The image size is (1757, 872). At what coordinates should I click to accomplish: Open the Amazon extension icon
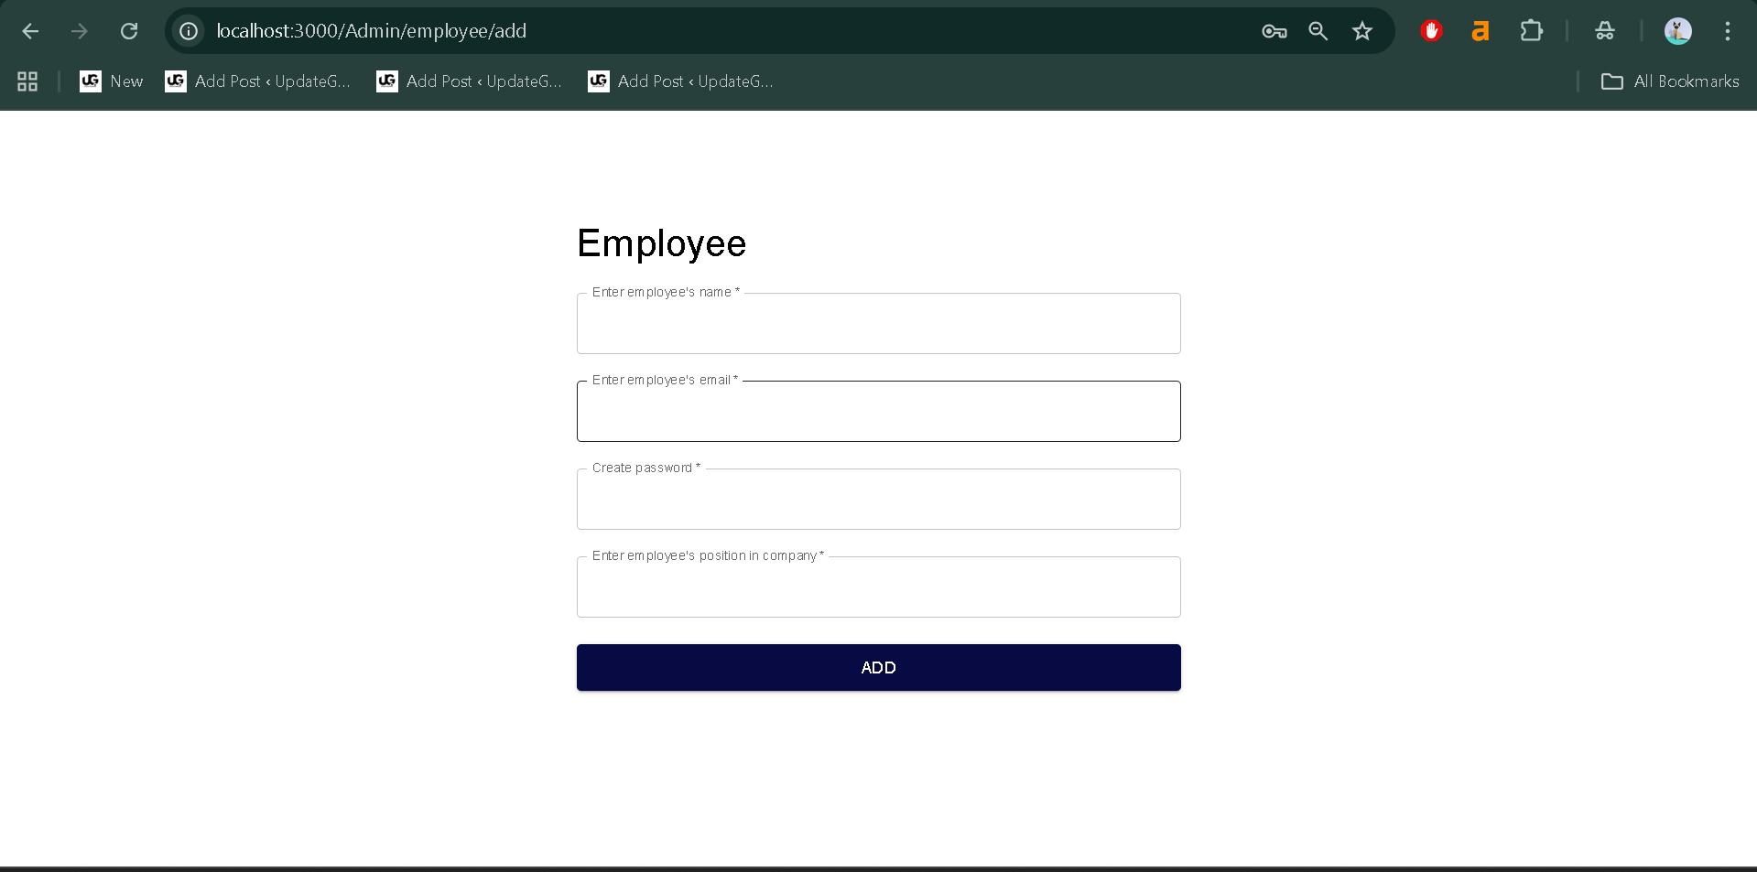[1480, 30]
